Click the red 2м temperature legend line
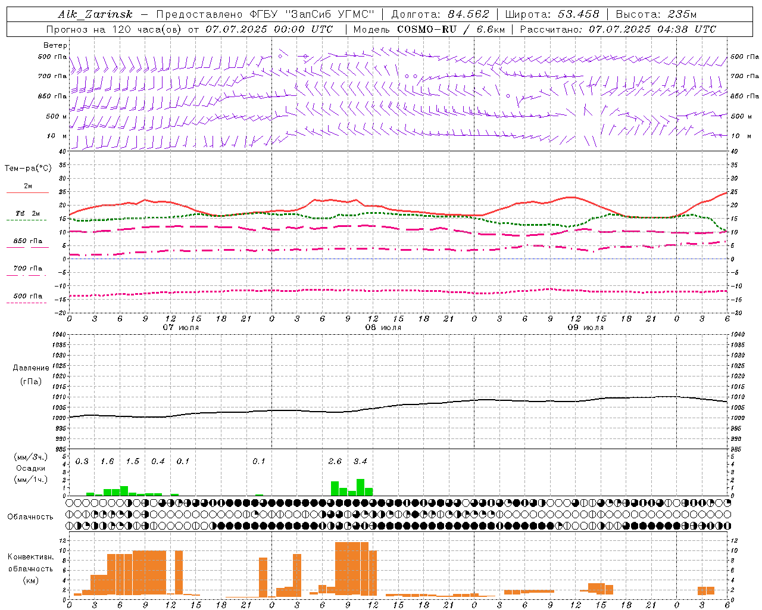 [27, 192]
